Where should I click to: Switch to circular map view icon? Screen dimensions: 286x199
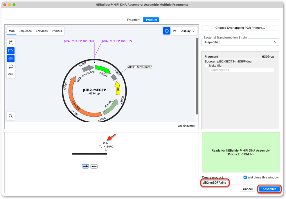[x=167, y=31]
